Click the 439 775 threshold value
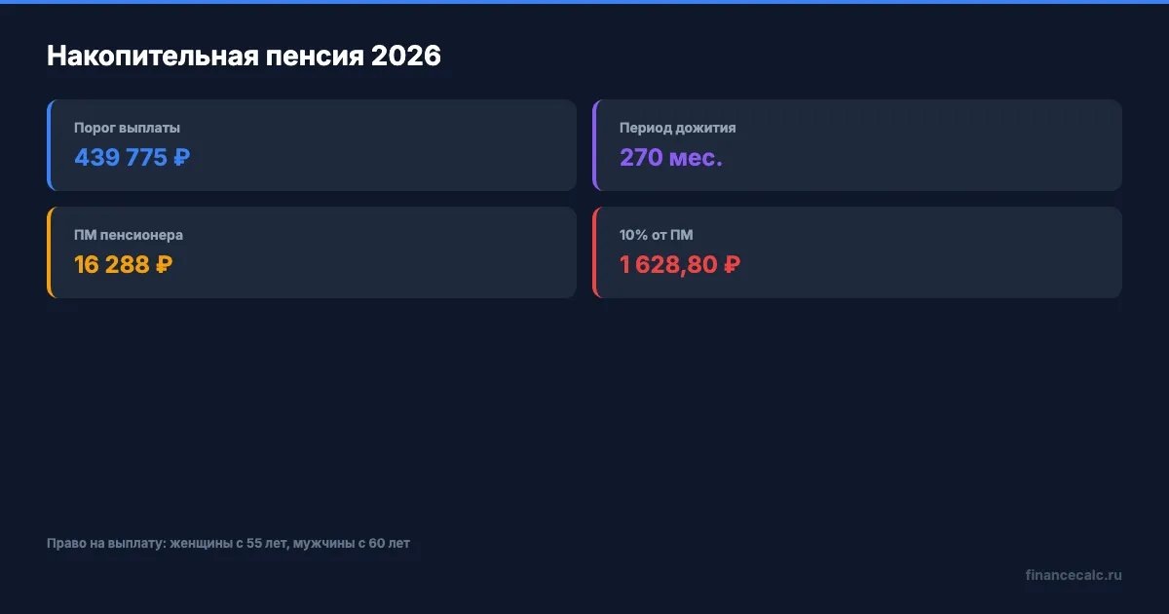Viewport: 1169px width, 614px height. click(x=121, y=158)
